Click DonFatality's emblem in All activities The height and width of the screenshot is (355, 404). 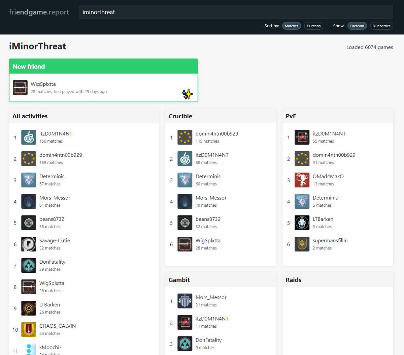click(x=29, y=266)
